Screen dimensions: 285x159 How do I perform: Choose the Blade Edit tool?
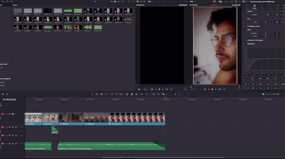tap(102, 94)
